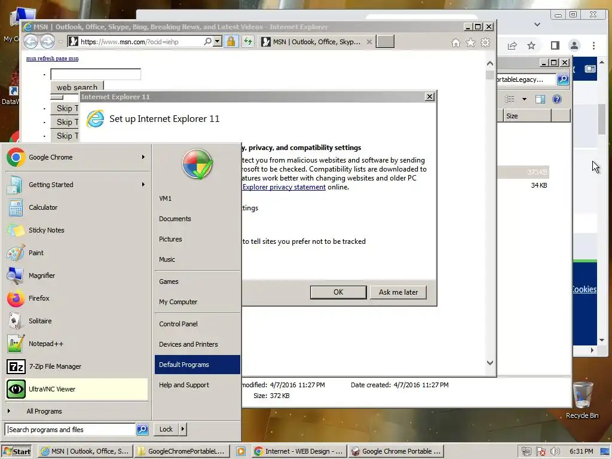Select Pictures in the Start menu
612x459 pixels.
point(197,239)
